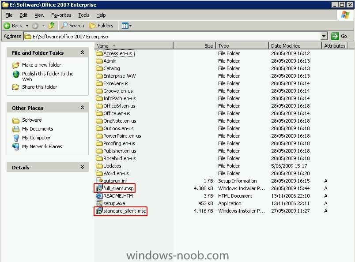Select the Outlook.en-us folder name
Screen dimensions: 355x262
[118, 128]
